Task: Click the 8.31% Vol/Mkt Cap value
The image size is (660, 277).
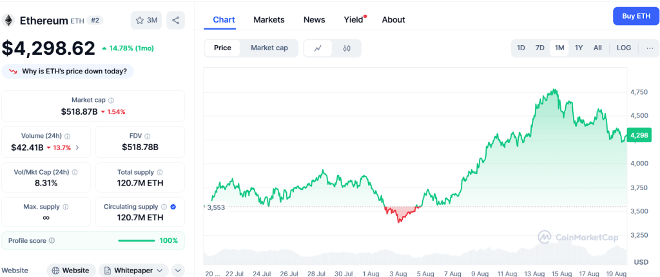Action: pos(46,183)
